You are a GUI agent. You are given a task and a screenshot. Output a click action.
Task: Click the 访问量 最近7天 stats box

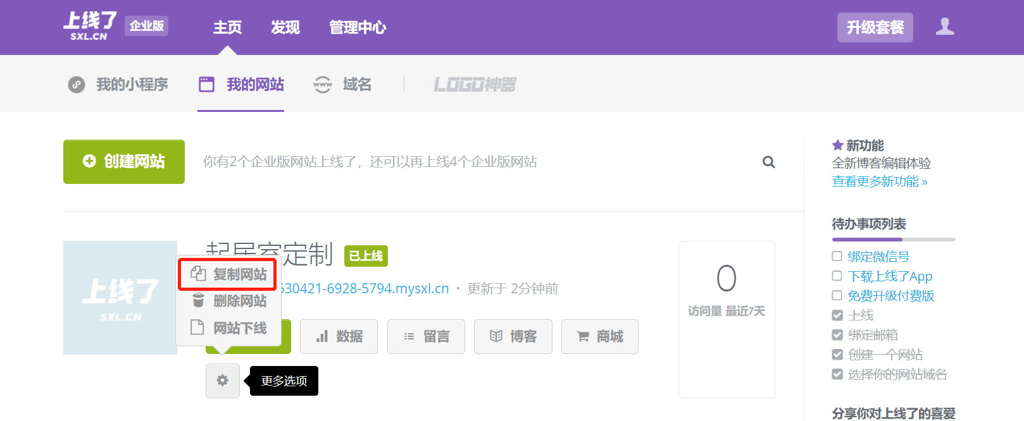click(x=727, y=319)
